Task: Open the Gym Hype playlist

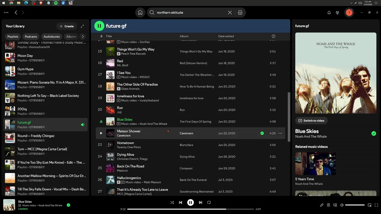Action: [x=46, y=71]
